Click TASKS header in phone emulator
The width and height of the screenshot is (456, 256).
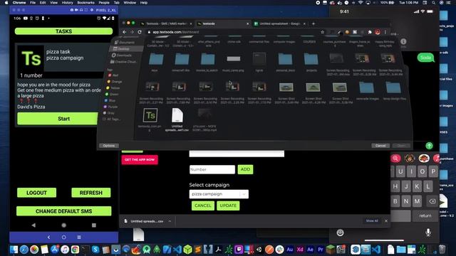63,31
